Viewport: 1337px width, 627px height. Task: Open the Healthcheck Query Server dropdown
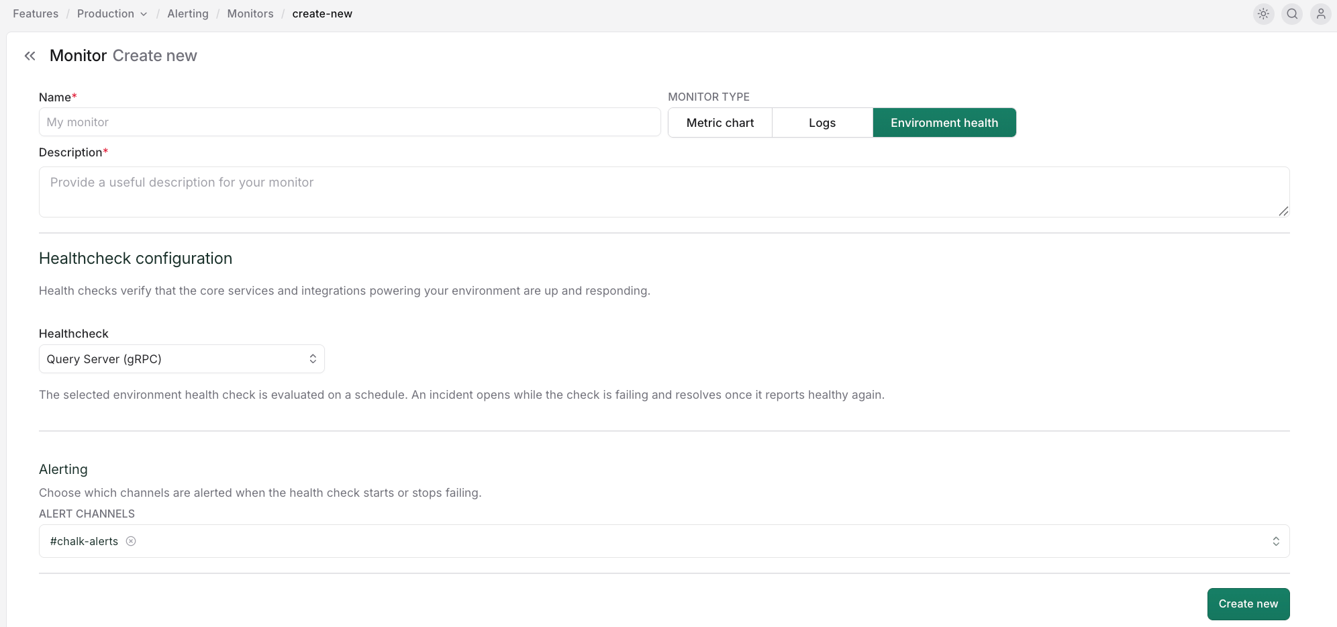[182, 359]
